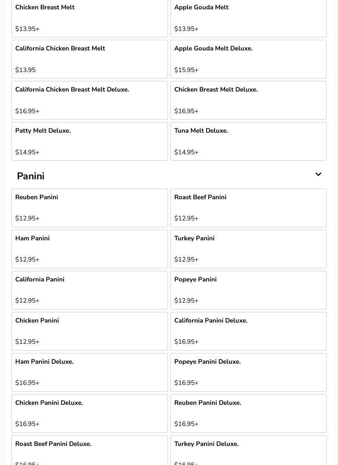Open Apple Gouda Melt Deluxe item
This screenshot has height=465, width=338.
[248, 59]
